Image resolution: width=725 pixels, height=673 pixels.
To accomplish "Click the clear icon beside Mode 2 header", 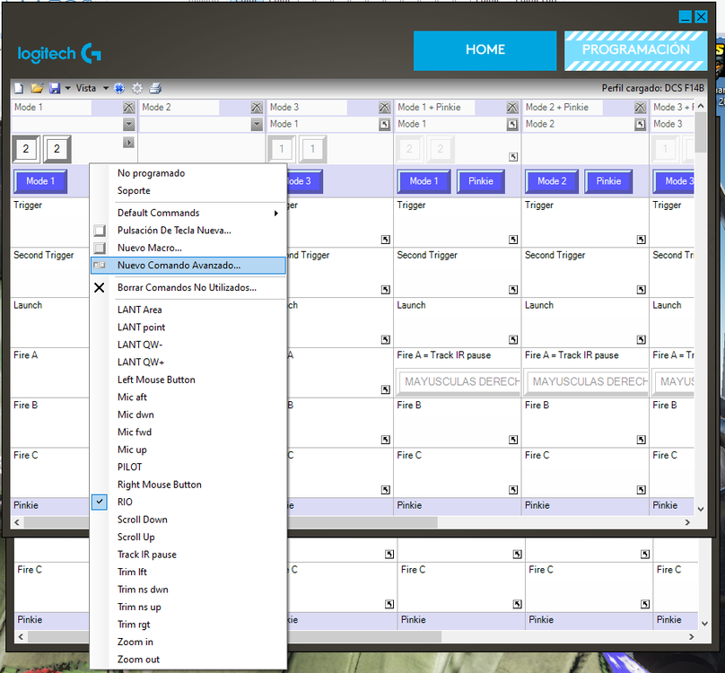I will [257, 108].
